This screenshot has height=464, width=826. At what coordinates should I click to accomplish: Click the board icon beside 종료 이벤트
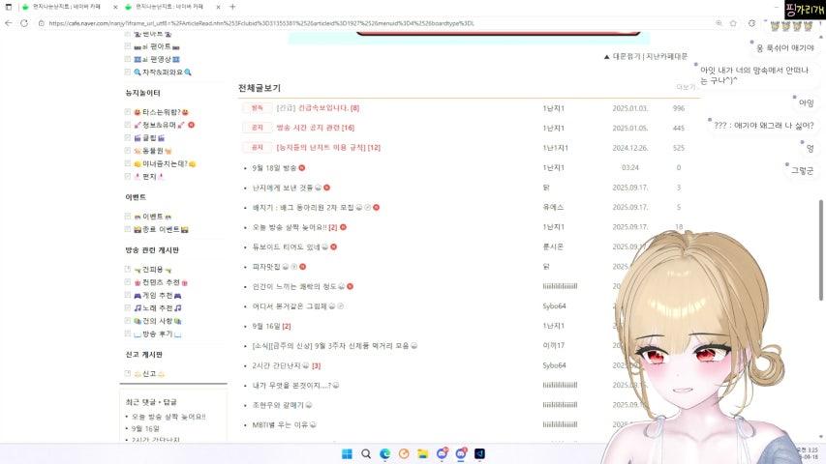point(128,229)
